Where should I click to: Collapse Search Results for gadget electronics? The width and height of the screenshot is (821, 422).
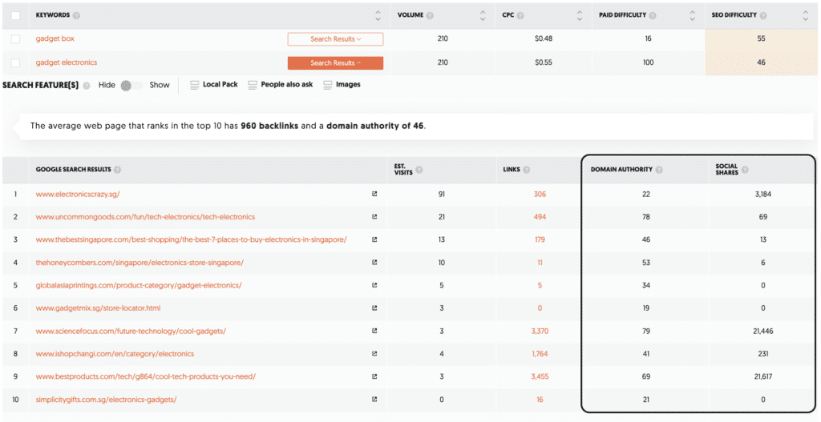(x=335, y=63)
